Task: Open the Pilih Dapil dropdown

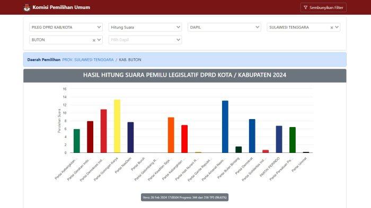Action: 145,40
